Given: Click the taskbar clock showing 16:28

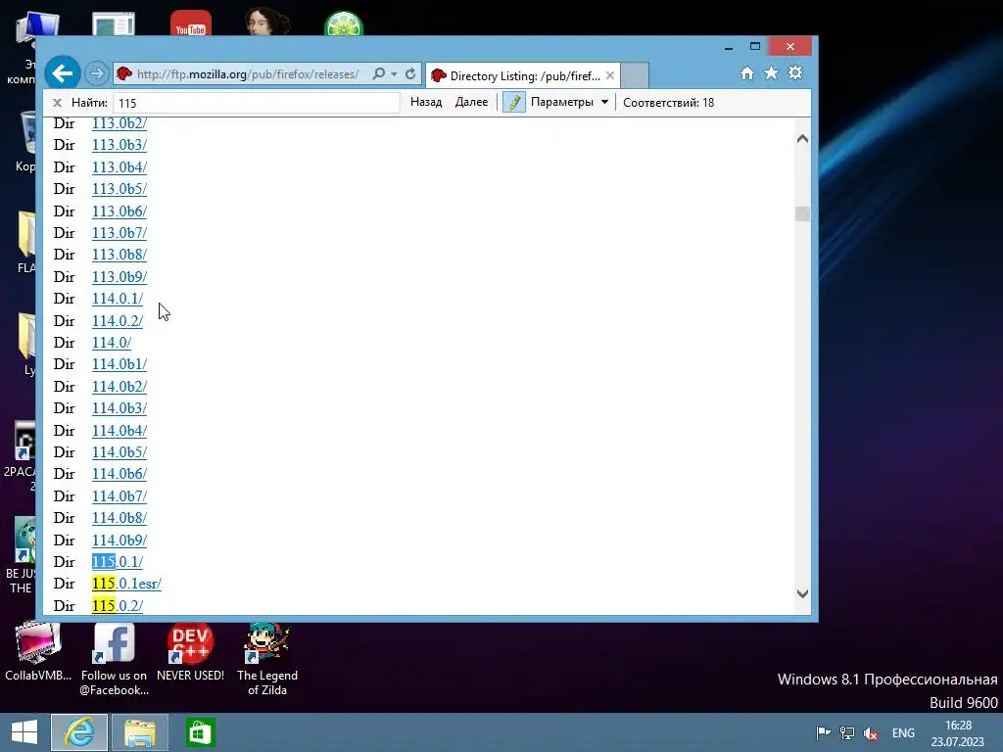Looking at the screenshot, I should pos(958,732).
